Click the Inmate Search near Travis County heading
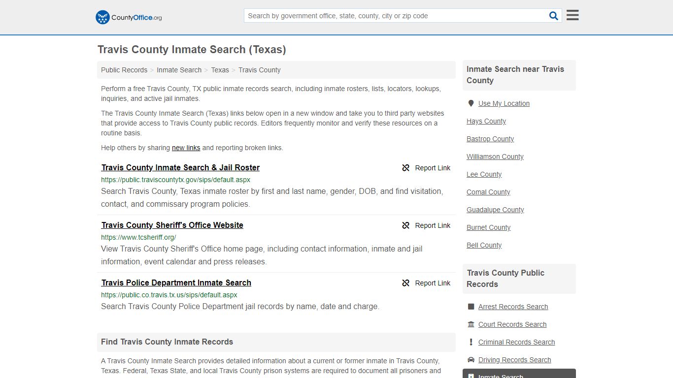673x378 pixels. tap(515, 75)
